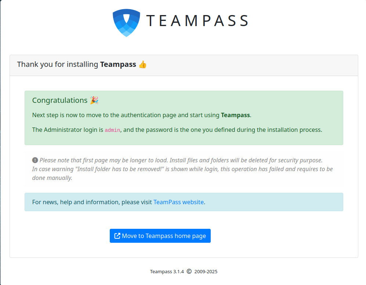Click the Teampass 3.1.4 version text
Screen dimensions: 366x285
click(x=167, y=272)
